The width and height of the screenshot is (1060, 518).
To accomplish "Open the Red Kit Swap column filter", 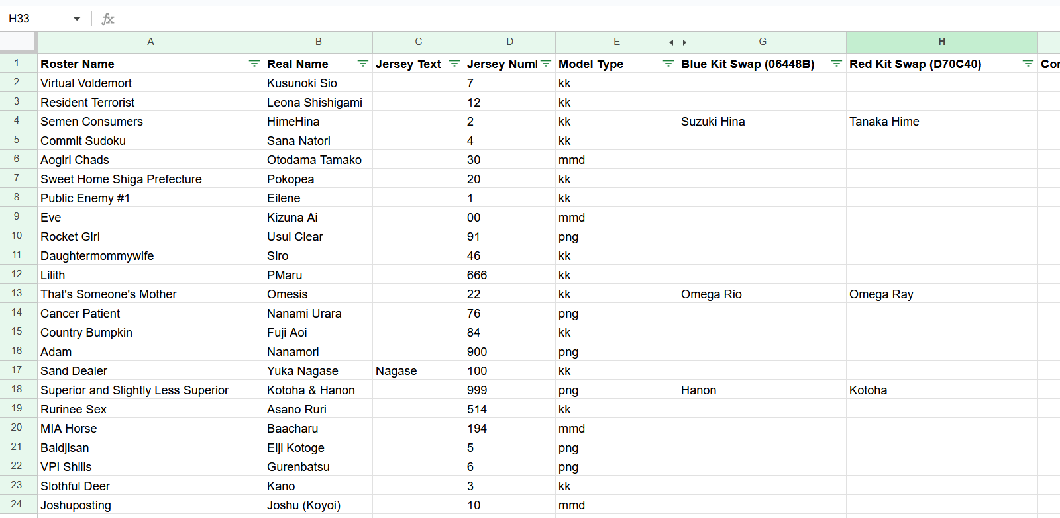I will coord(1028,64).
